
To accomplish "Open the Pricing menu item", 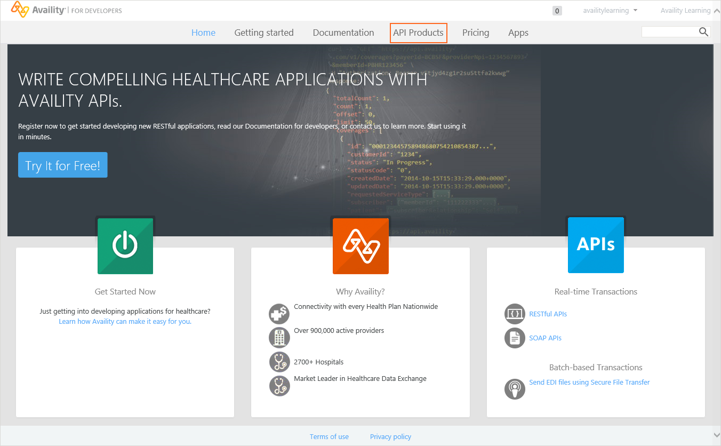I will [476, 33].
